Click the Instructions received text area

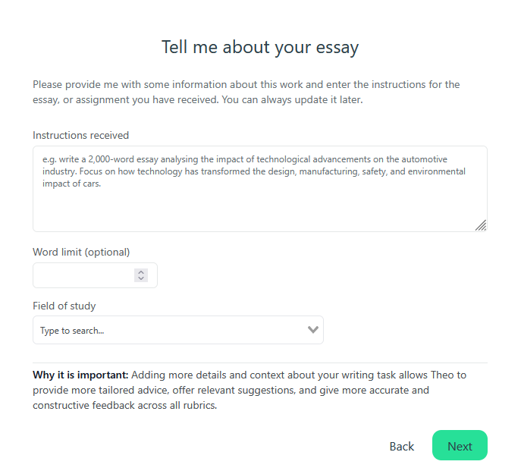[259, 205]
